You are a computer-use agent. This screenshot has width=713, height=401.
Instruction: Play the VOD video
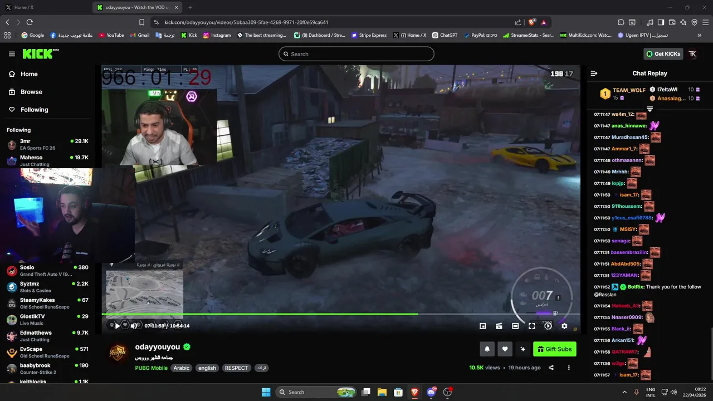coord(117,326)
